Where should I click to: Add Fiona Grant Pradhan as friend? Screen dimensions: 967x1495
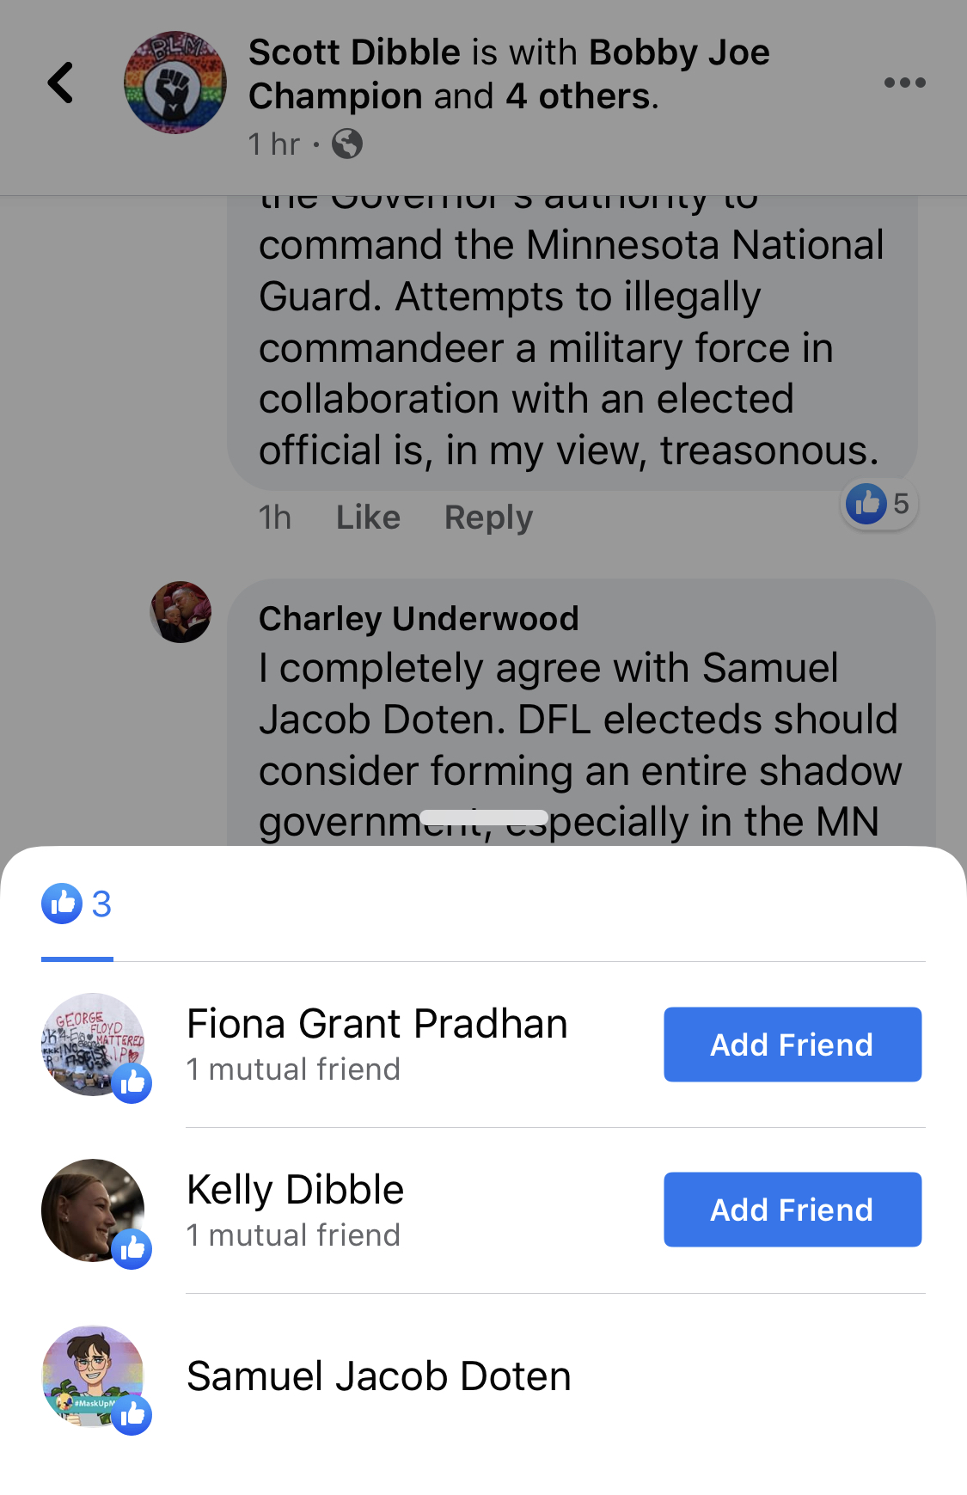793,1045
